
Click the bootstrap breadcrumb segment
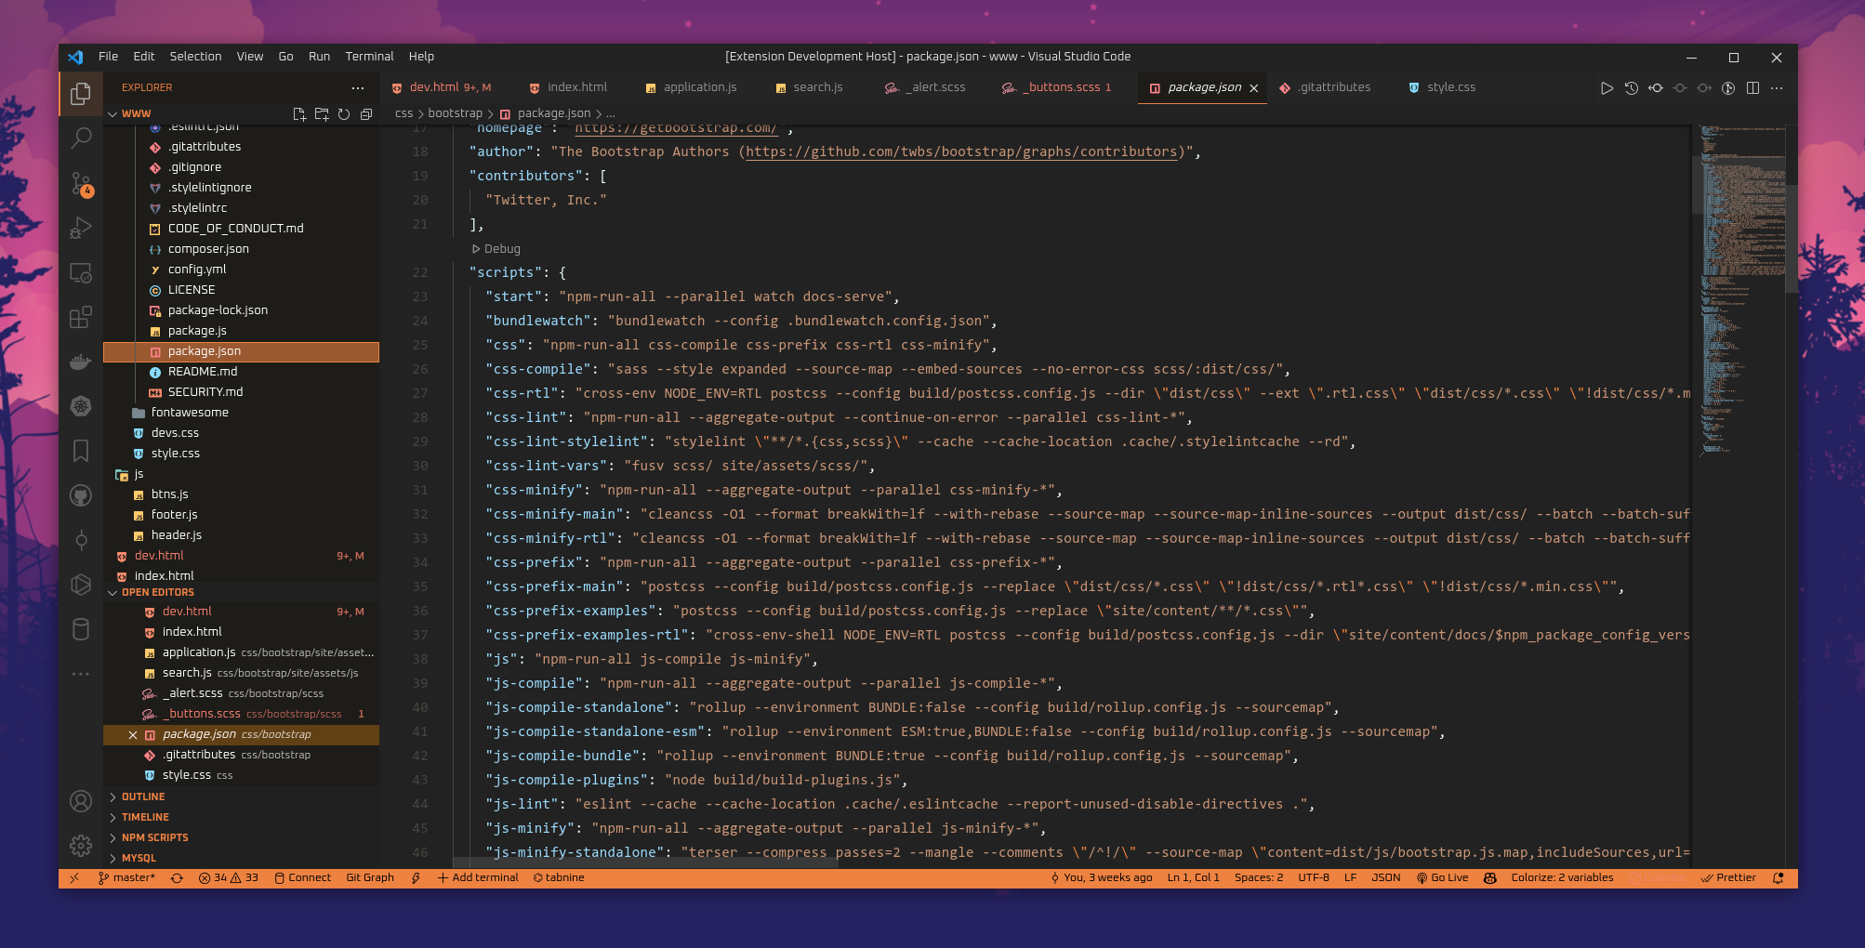(455, 113)
